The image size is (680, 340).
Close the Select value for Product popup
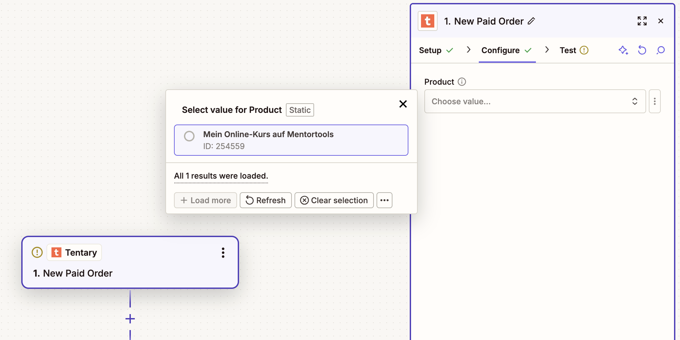(x=403, y=104)
